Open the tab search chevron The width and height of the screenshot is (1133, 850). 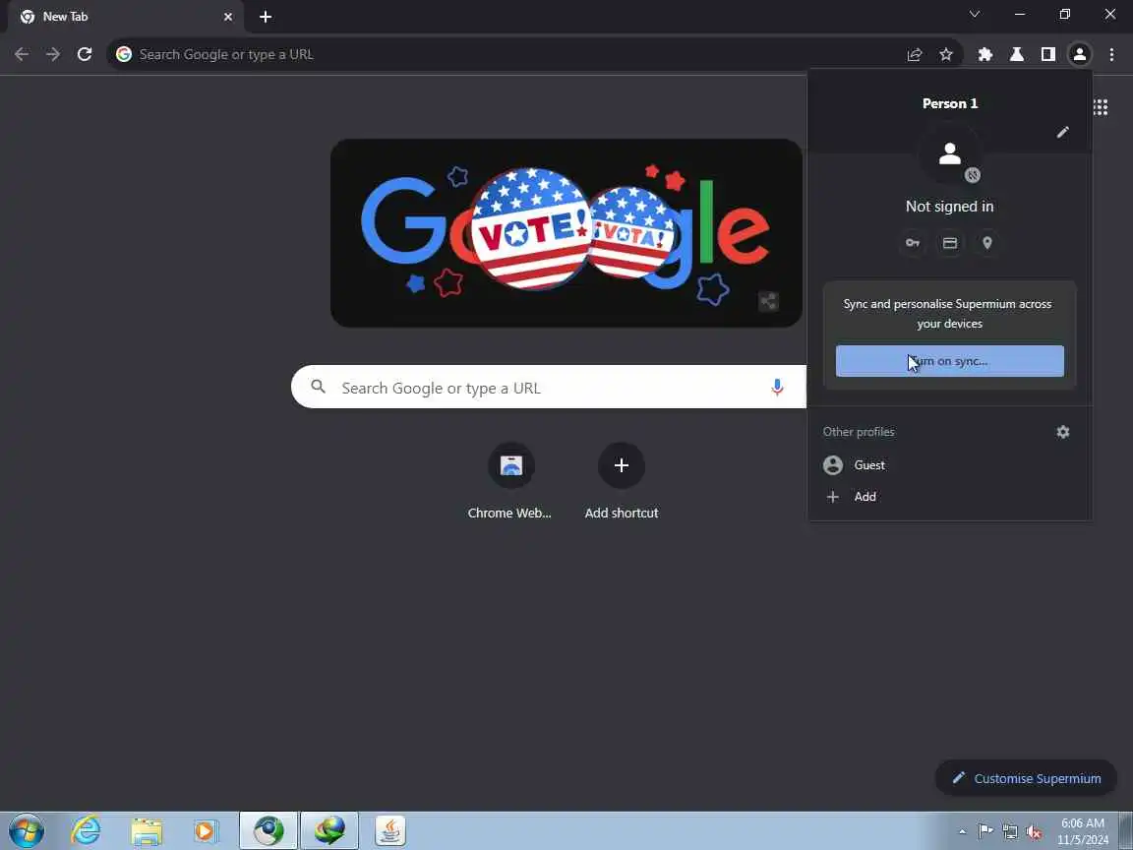coord(974,15)
